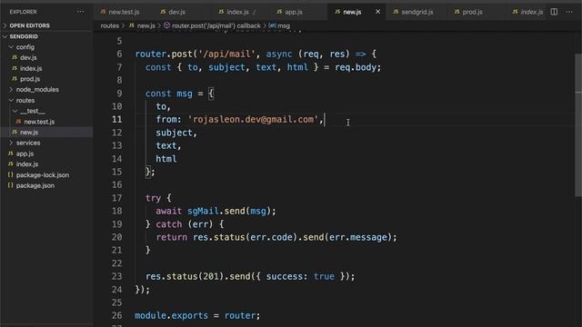This screenshot has width=582, height=327.
Task: Click 'req.body' on line 7
Action: [356, 67]
